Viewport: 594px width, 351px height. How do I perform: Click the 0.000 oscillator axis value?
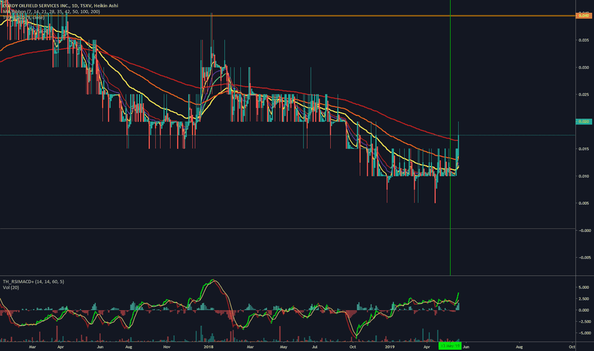[584, 310]
